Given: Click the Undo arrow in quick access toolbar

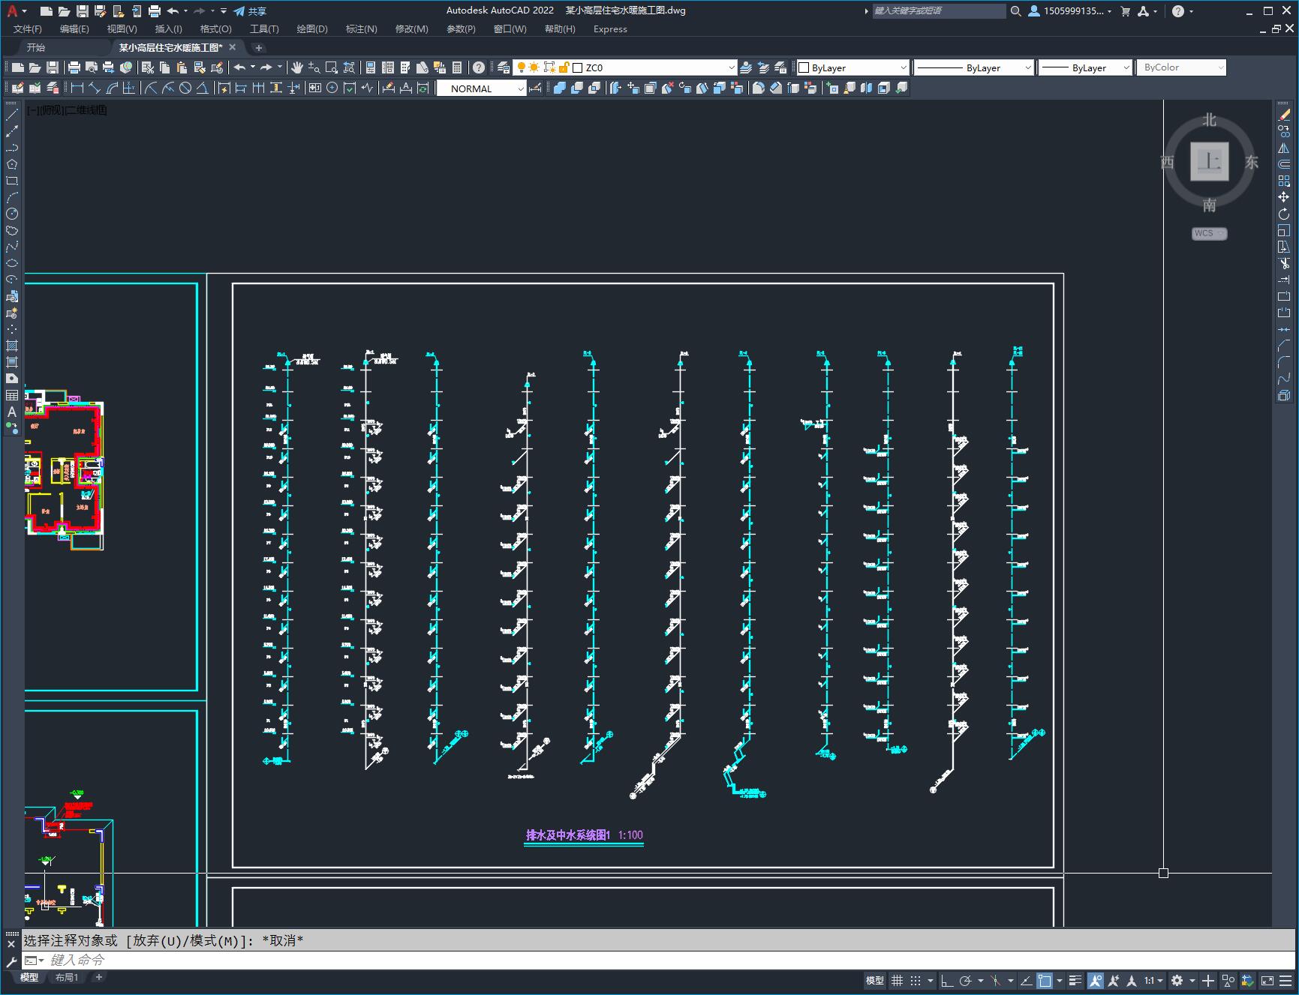Looking at the screenshot, I should pos(173,11).
